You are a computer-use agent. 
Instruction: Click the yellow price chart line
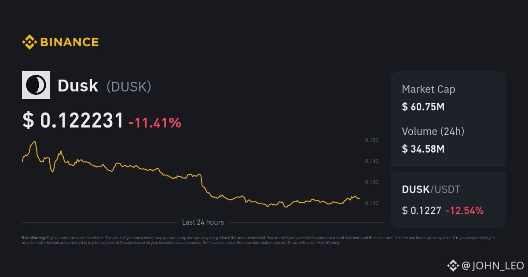click(x=132, y=167)
